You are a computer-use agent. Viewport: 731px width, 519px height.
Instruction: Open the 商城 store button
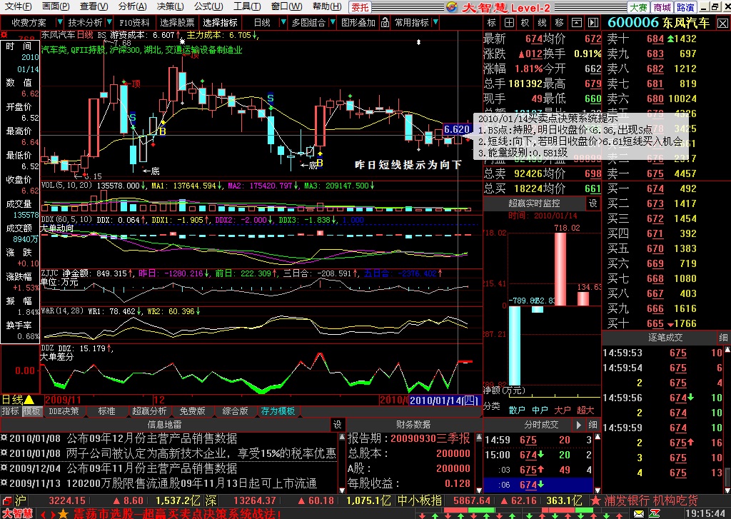pyautogui.click(x=662, y=7)
